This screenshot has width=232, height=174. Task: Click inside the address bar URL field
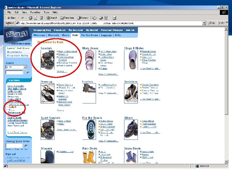tap(109, 23)
